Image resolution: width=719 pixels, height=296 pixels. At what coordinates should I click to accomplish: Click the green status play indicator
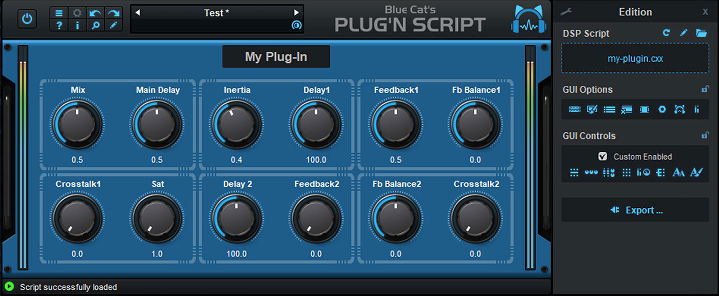tap(9, 287)
